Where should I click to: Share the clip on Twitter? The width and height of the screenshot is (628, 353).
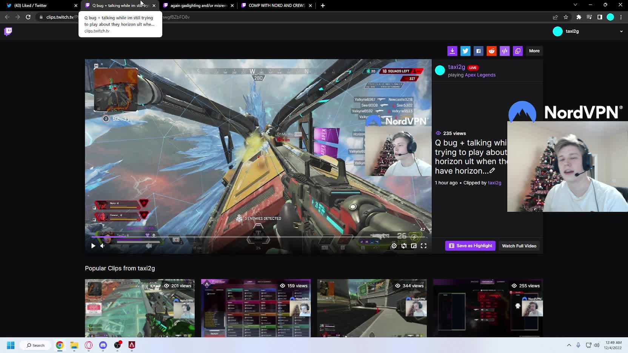click(465, 51)
